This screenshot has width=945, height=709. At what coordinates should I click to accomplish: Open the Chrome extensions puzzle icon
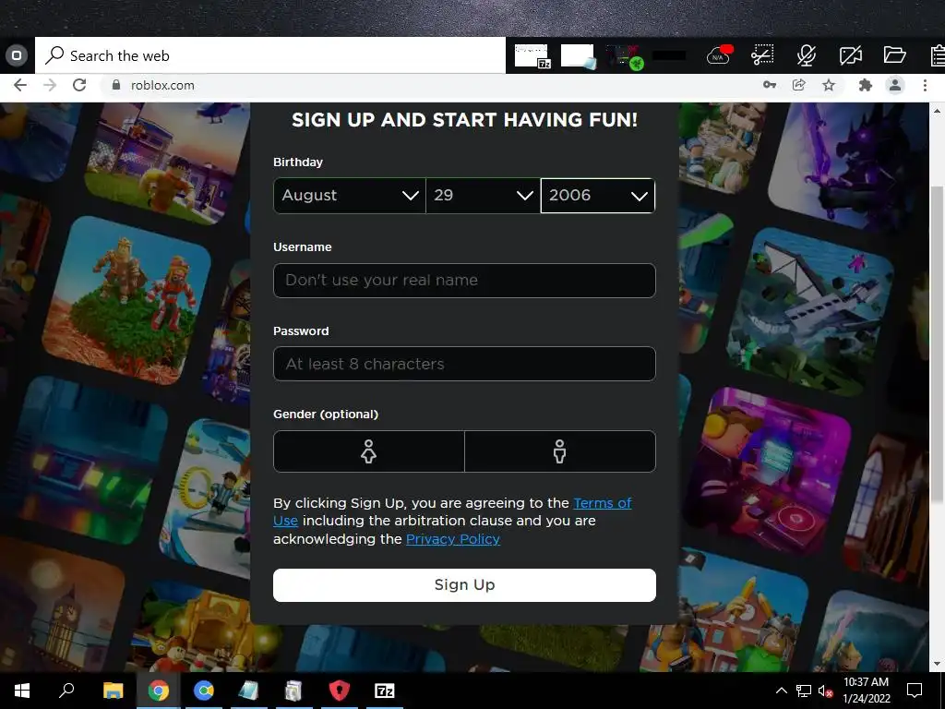866,85
